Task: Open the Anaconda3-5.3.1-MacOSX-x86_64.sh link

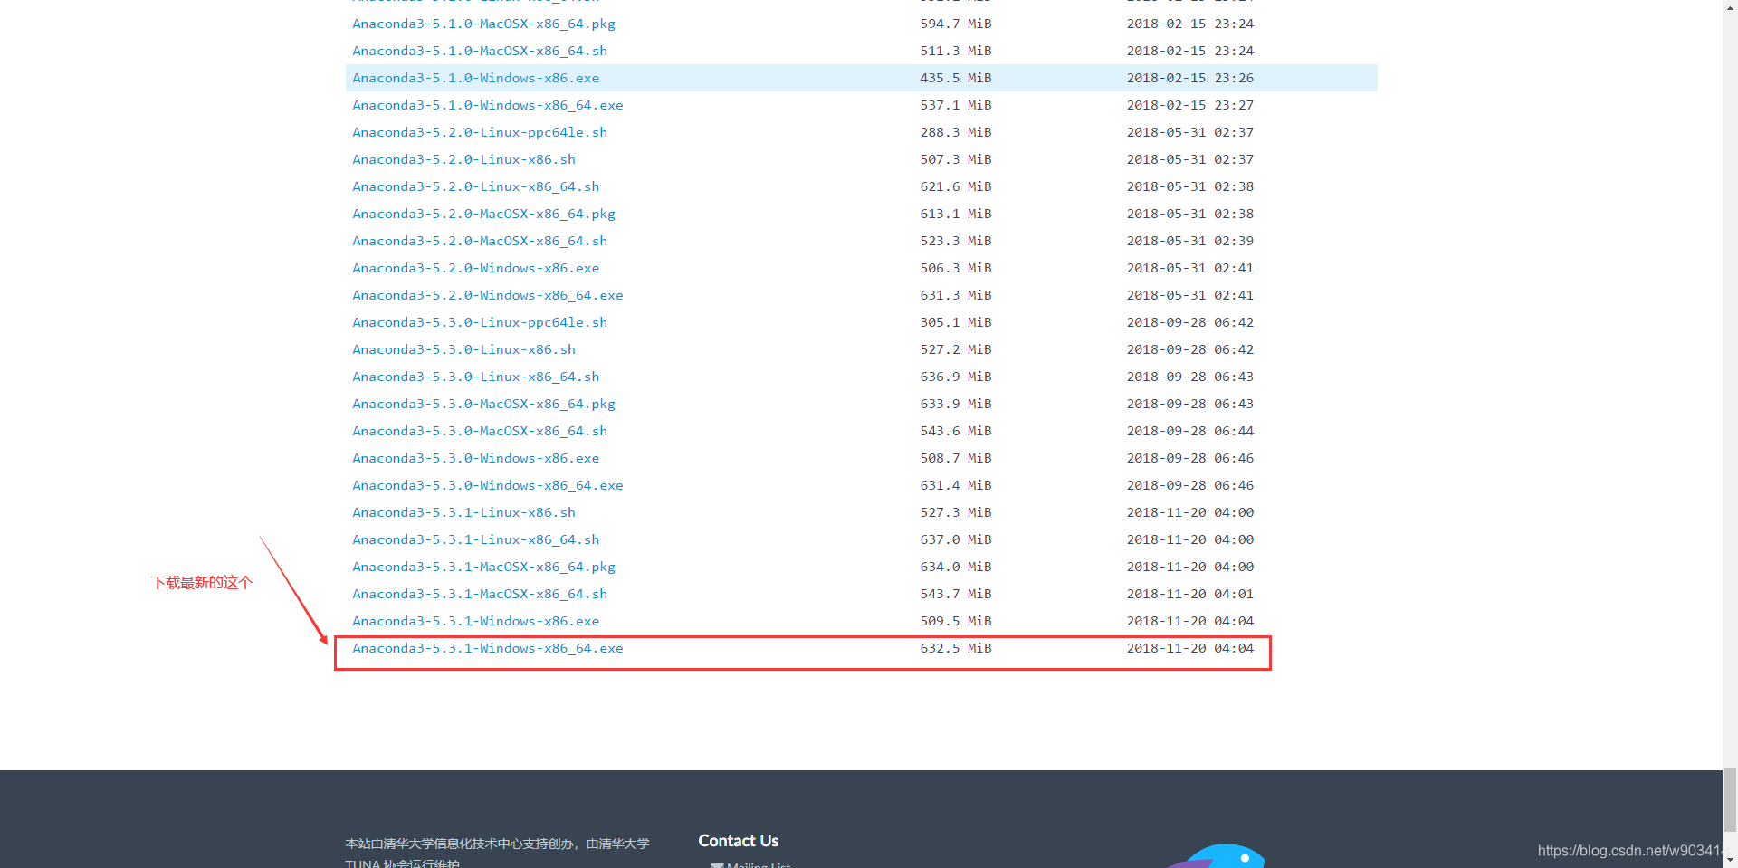Action: [x=480, y=594]
